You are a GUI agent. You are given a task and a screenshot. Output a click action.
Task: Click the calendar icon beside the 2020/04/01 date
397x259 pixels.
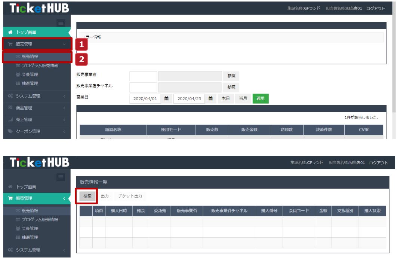pos(166,98)
